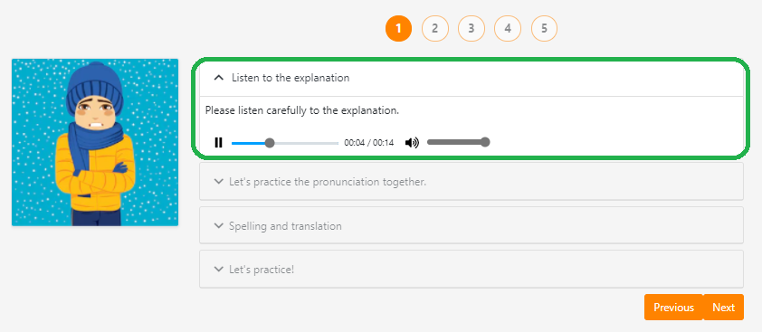
Task: Collapse the 'Listen to the explanation' chevron
Action: pyautogui.click(x=219, y=77)
